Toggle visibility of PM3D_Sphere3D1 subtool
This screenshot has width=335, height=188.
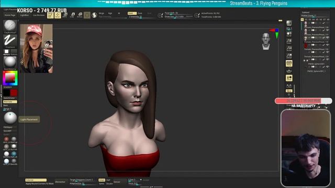[328, 60]
